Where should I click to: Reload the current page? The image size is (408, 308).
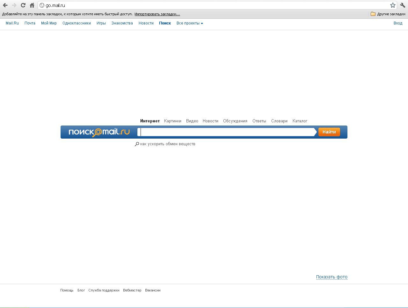click(23, 5)
